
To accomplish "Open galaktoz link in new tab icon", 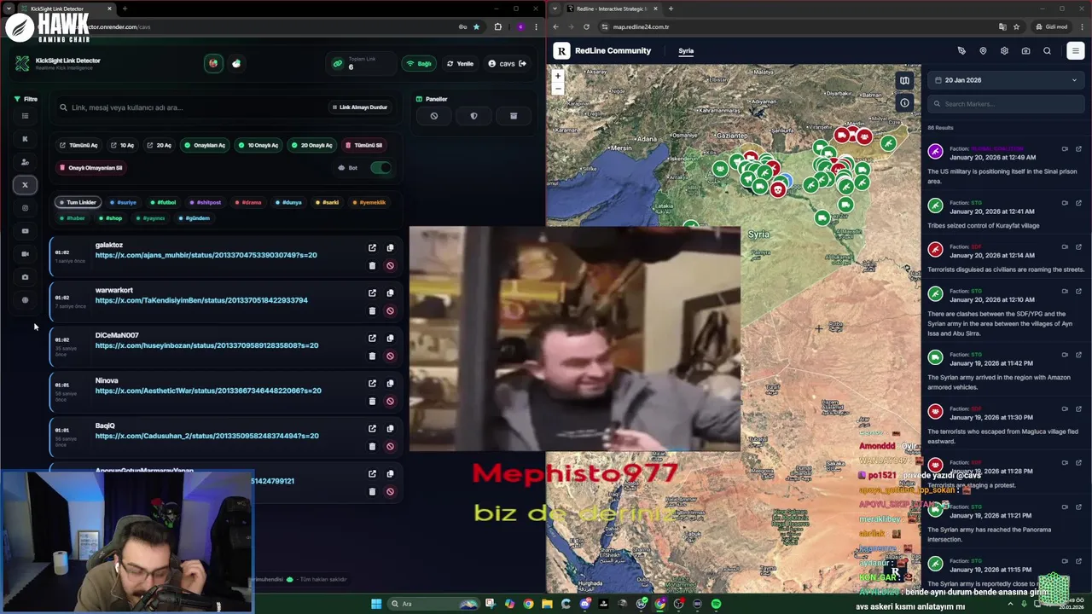I will 372,248.
